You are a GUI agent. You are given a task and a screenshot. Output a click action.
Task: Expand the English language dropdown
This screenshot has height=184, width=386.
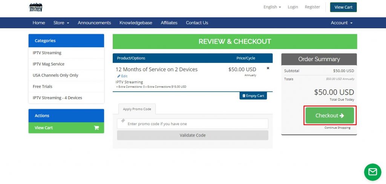(x=272, y=7)
